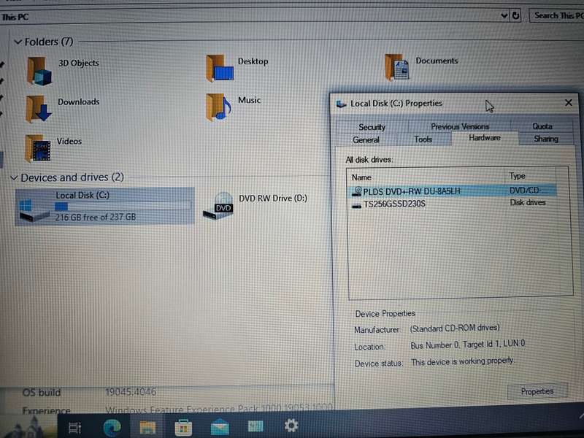This screenshot has width=584, height=438.
Task: Switch to the Sharing tab
Action: click(x=546, y=139)
